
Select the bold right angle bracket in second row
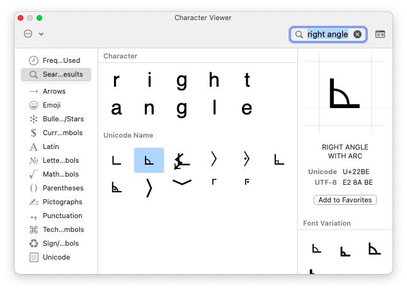(149, 188)
